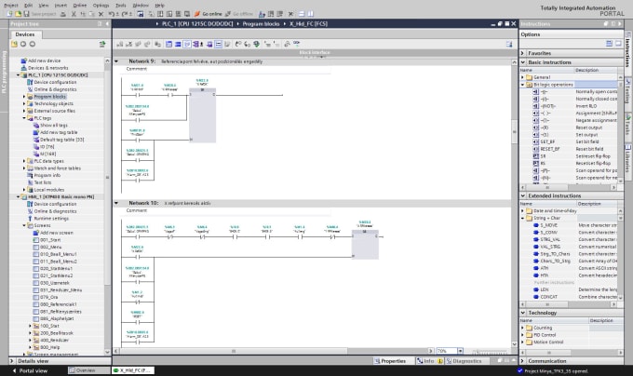Open the Project menu
Screen dimensions: 633x376
(11, 6)
